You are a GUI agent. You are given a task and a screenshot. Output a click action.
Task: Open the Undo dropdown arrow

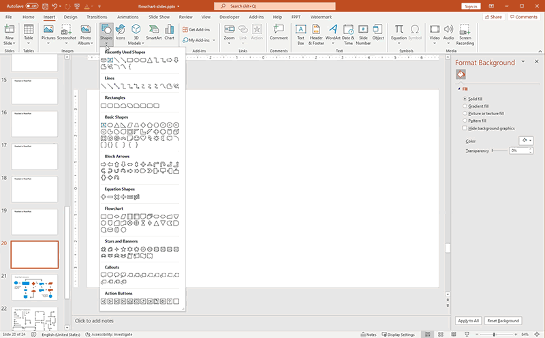click(x=60, y=6)
